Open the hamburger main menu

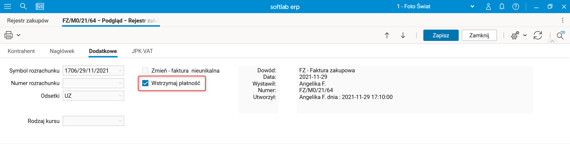point(7,7)
